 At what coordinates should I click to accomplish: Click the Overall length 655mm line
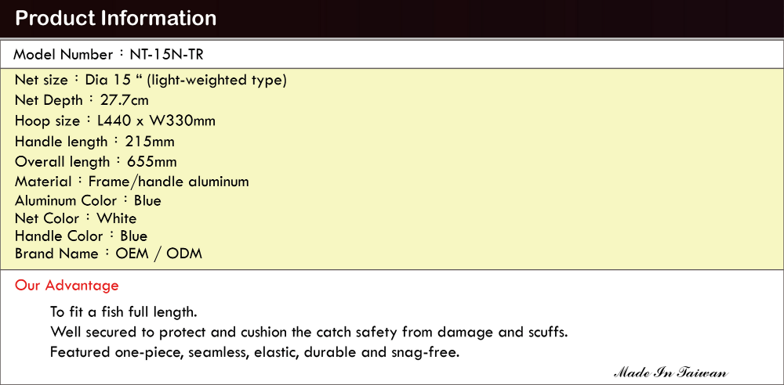[96, 162]
